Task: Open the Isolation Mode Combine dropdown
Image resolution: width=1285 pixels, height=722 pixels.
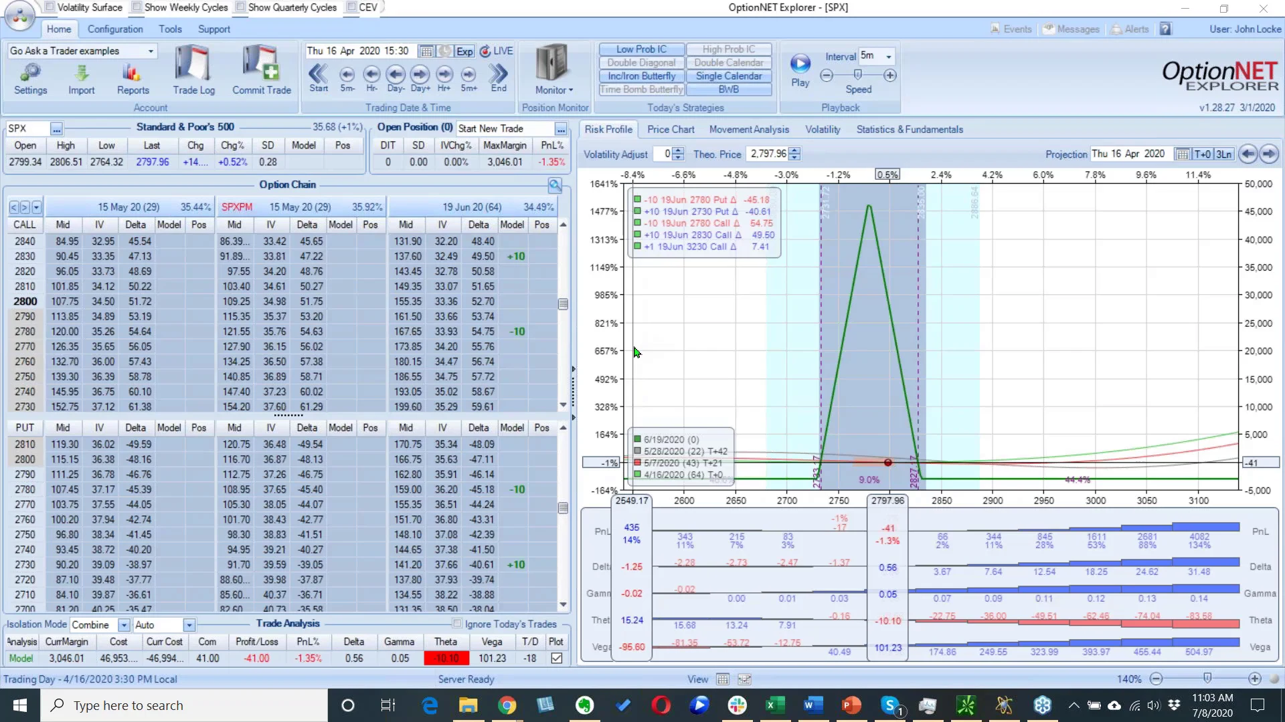Action: (x=124, y=625)
